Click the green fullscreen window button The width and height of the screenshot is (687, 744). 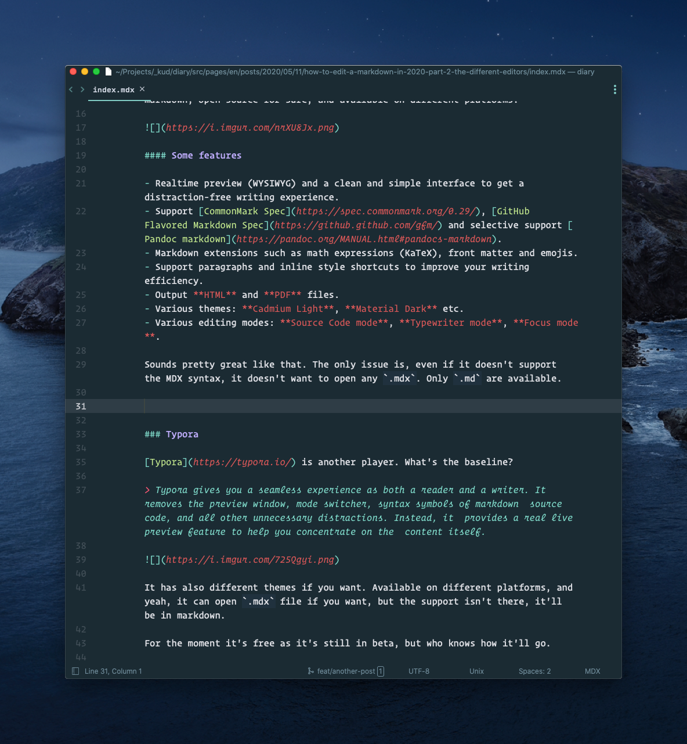(x=96, y=71)
